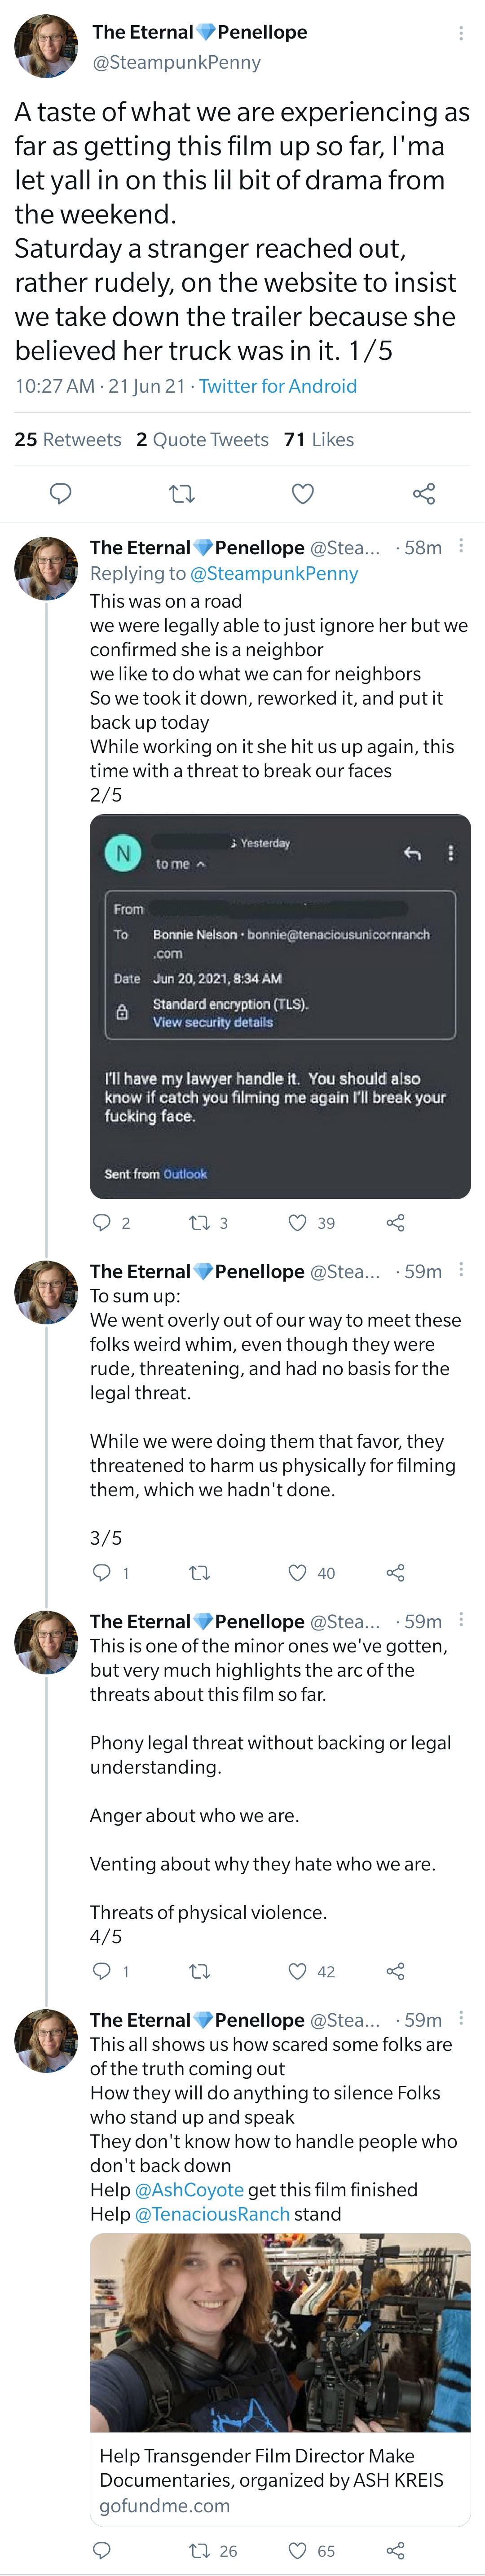
Task: Open the 71 Likes list
Action: pyautogui.click(x=319, y=439)
